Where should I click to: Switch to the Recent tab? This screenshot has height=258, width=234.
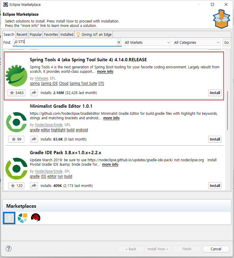(x=22, y=34)
